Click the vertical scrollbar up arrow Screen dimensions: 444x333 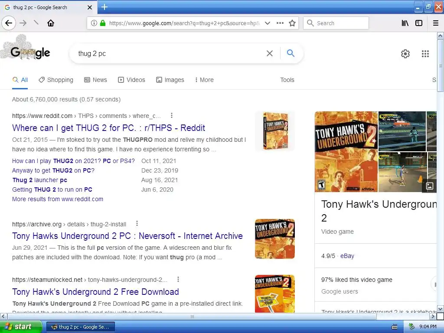pos(441,36)
